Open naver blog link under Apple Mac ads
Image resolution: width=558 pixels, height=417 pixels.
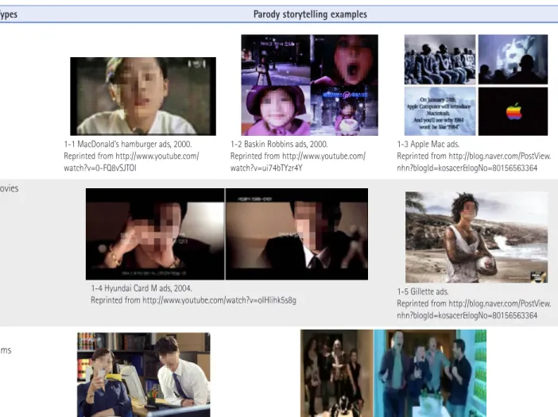tap(474, 162)
